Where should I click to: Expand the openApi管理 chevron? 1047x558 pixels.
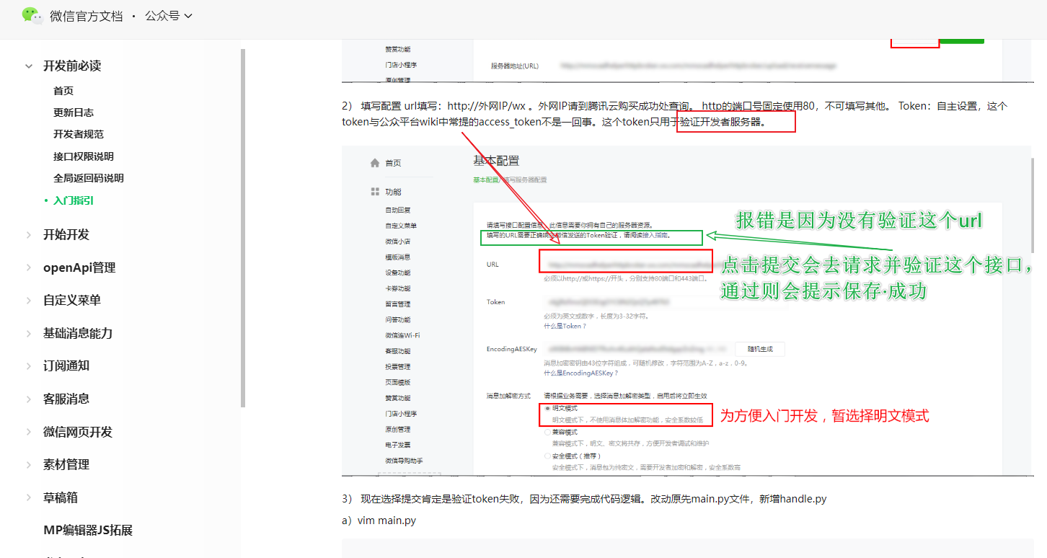[29, 267]
